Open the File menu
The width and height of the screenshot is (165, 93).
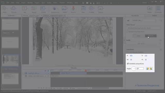[8, 3]
